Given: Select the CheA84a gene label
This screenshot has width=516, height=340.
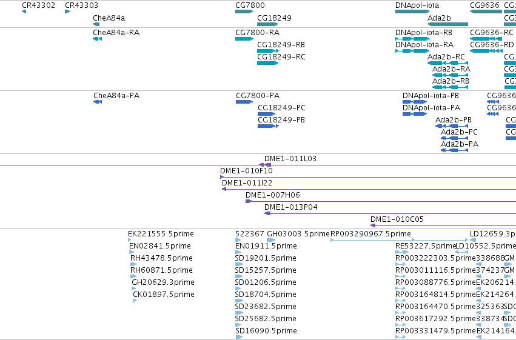Looking at the screenshot, I should pyautogui.click(x=109, y=18).
